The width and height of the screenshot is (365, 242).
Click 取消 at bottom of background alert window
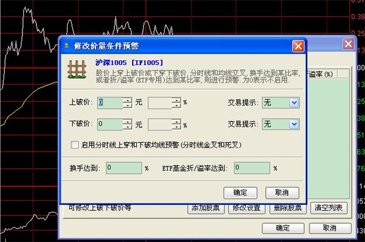click(x=330, y=228)
